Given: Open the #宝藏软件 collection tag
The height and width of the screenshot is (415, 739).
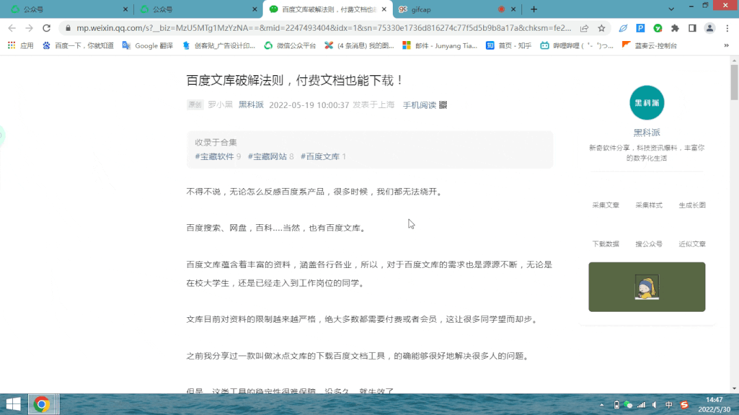Looking at the screenshot, I should [214, 157].
